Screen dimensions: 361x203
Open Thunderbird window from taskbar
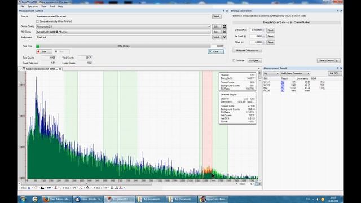(x=88, y=199)
